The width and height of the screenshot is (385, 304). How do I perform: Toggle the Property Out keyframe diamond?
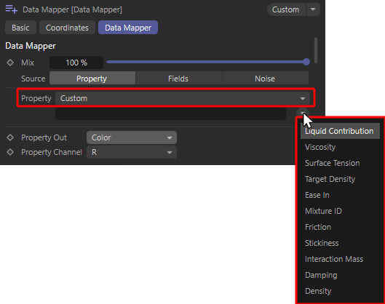click(x=10, y=137)
